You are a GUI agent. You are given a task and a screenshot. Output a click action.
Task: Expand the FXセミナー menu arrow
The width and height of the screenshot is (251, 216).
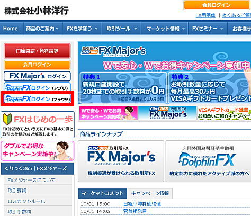coord(221,29)
